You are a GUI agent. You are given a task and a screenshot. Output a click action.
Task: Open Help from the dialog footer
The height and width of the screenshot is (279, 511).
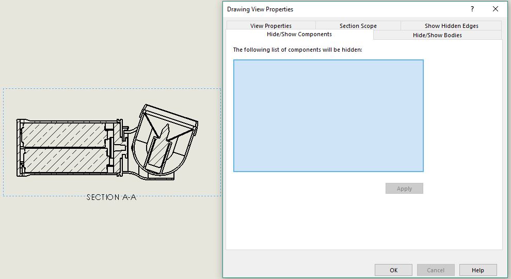click(x=477, y=270)
